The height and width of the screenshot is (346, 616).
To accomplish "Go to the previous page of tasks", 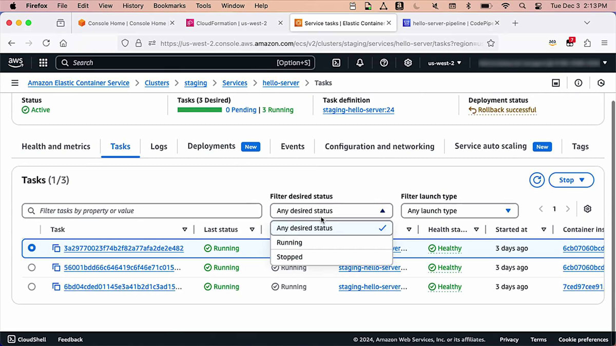I will click(541, 209).
